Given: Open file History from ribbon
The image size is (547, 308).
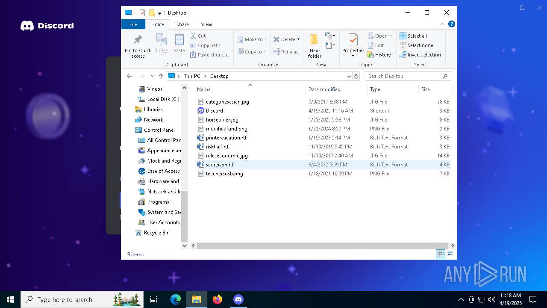Looking at the screenshot, I should point(379,55).
